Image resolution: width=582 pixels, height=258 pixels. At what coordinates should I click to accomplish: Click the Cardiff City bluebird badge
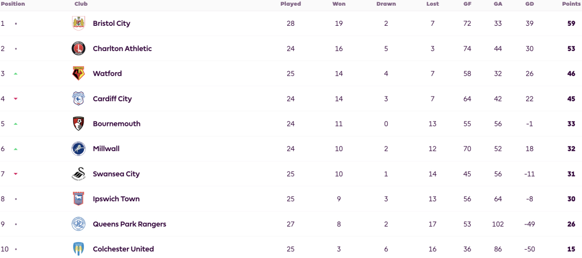pos(78,99)
